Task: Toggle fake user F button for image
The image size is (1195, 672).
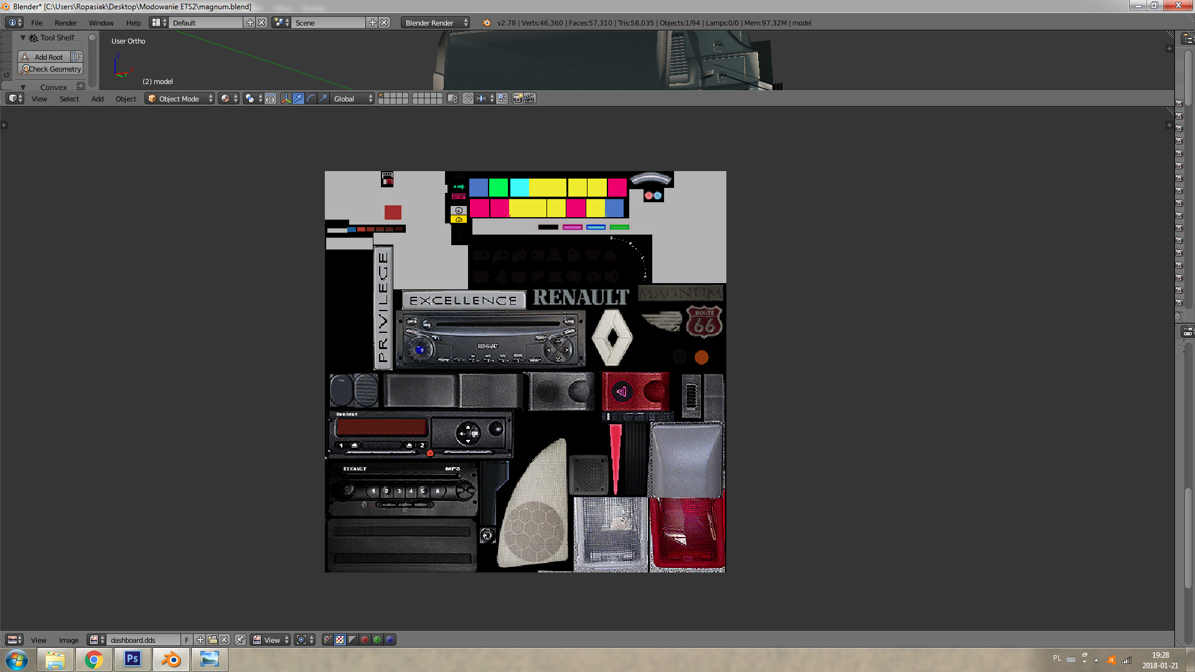Action: click(186, 640)
